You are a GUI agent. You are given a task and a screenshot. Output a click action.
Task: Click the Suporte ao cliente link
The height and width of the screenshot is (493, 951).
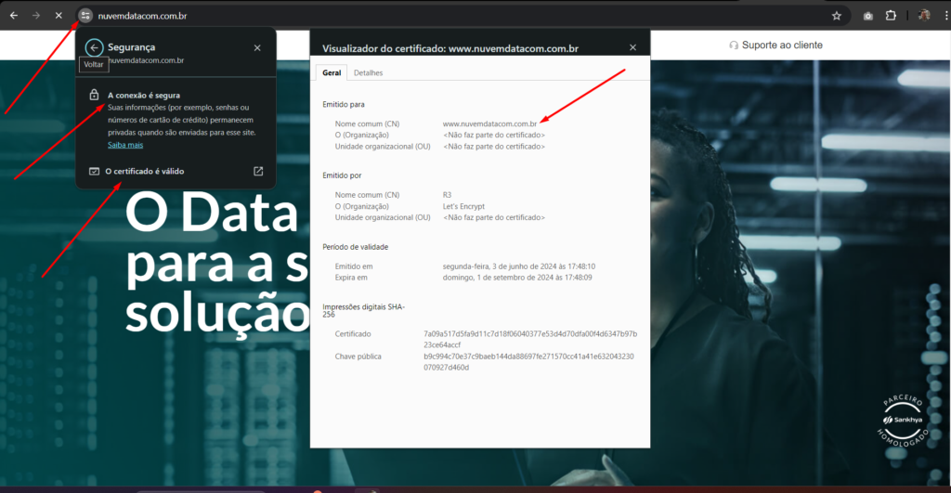[775, 45]
